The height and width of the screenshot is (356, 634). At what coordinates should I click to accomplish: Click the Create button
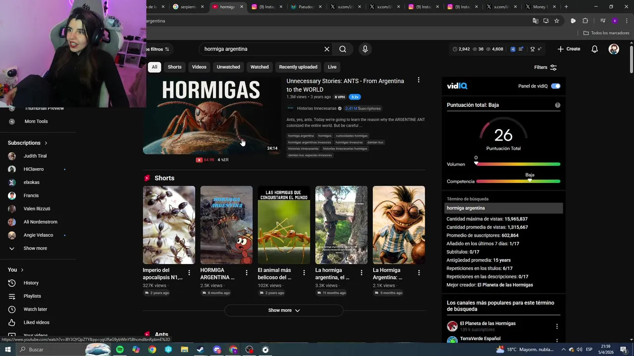click(x=569, y=49)
